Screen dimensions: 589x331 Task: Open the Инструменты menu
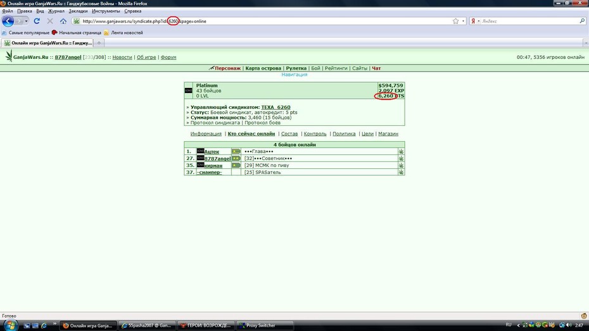click(106, 11)
